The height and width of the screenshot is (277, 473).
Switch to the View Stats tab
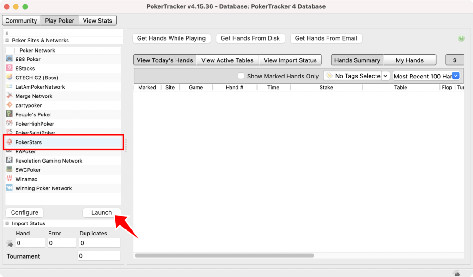pos(97,20)
